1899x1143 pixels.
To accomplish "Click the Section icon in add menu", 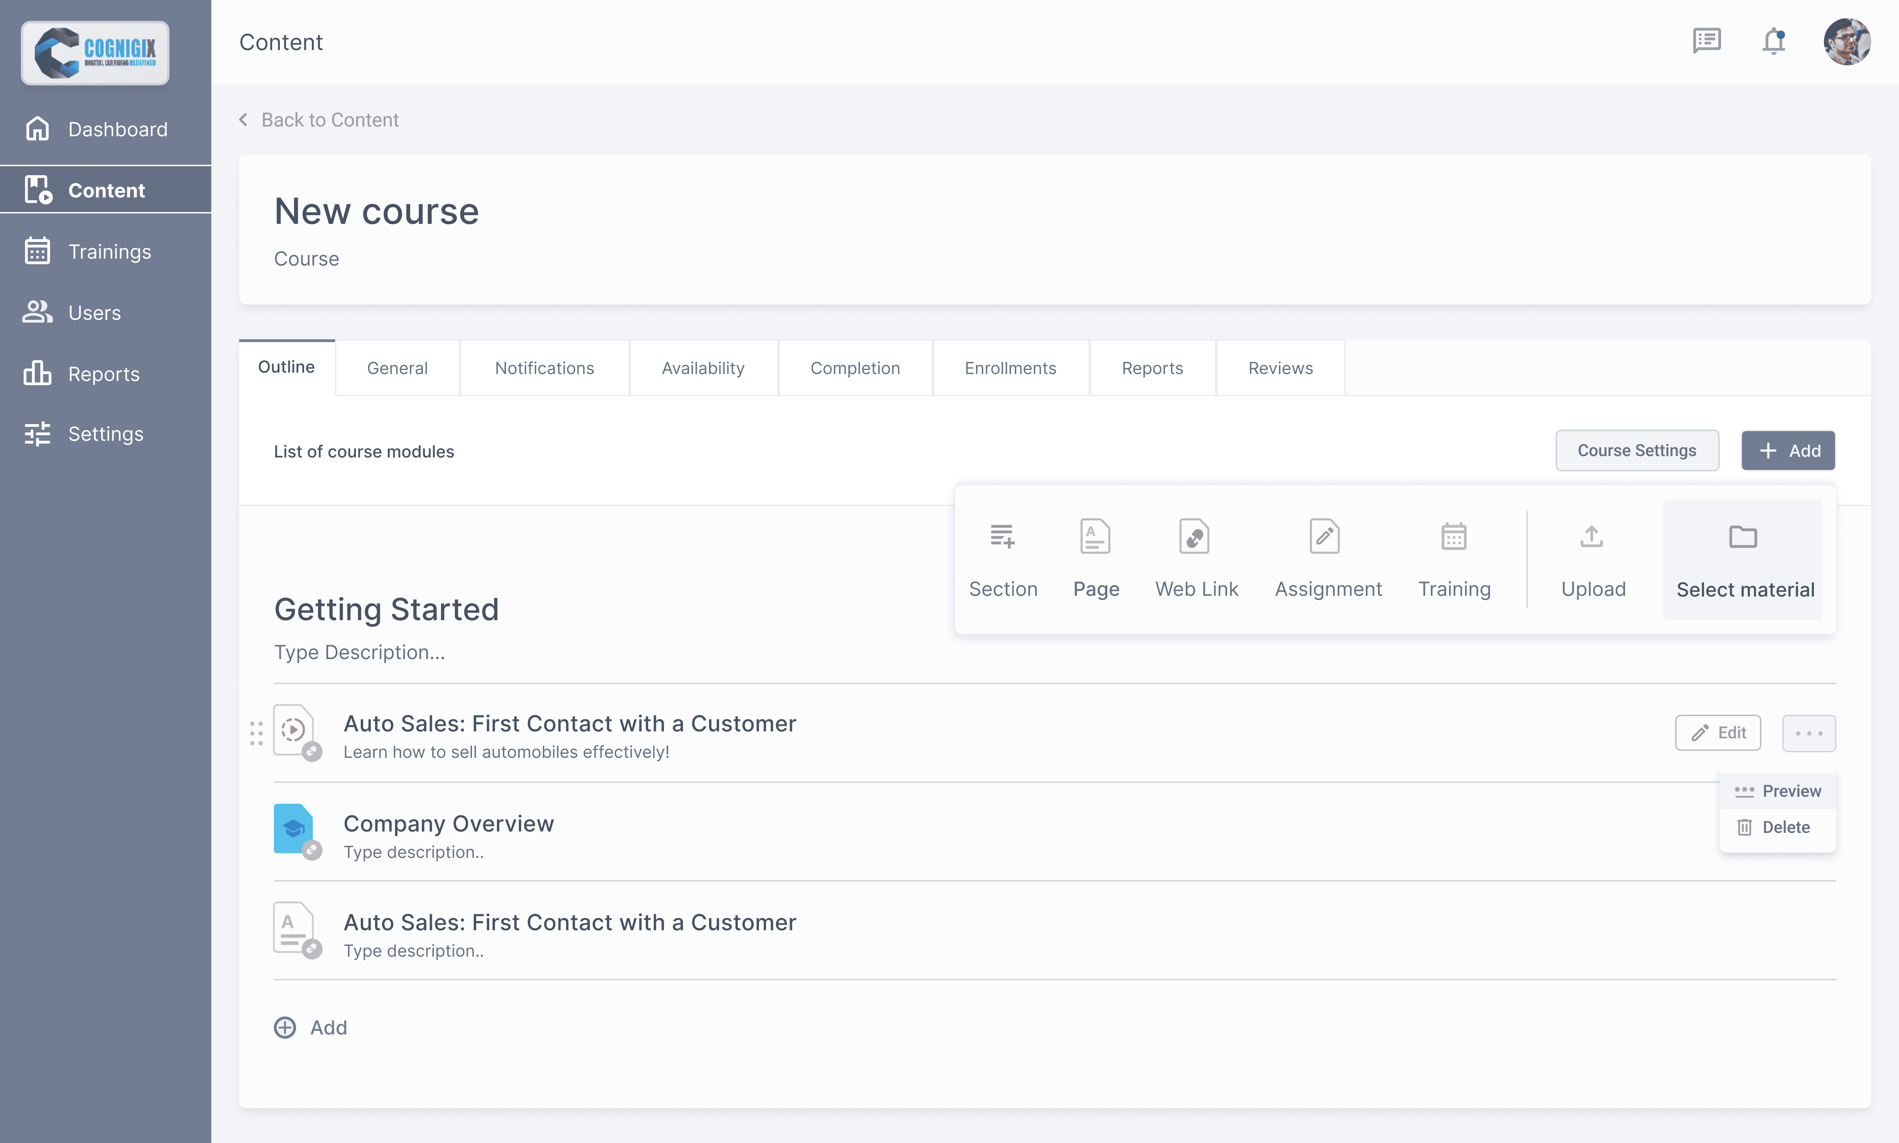I will pos(1002,537).
